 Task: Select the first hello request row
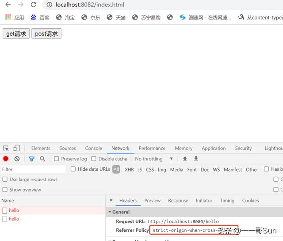click(53, 210)
